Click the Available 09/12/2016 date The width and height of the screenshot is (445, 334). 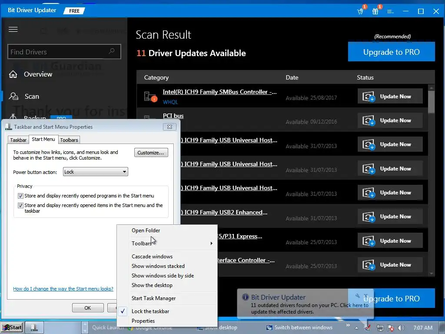[311, 122]
